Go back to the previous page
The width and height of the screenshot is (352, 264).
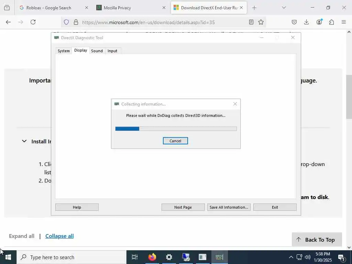(x=8, y=22)
